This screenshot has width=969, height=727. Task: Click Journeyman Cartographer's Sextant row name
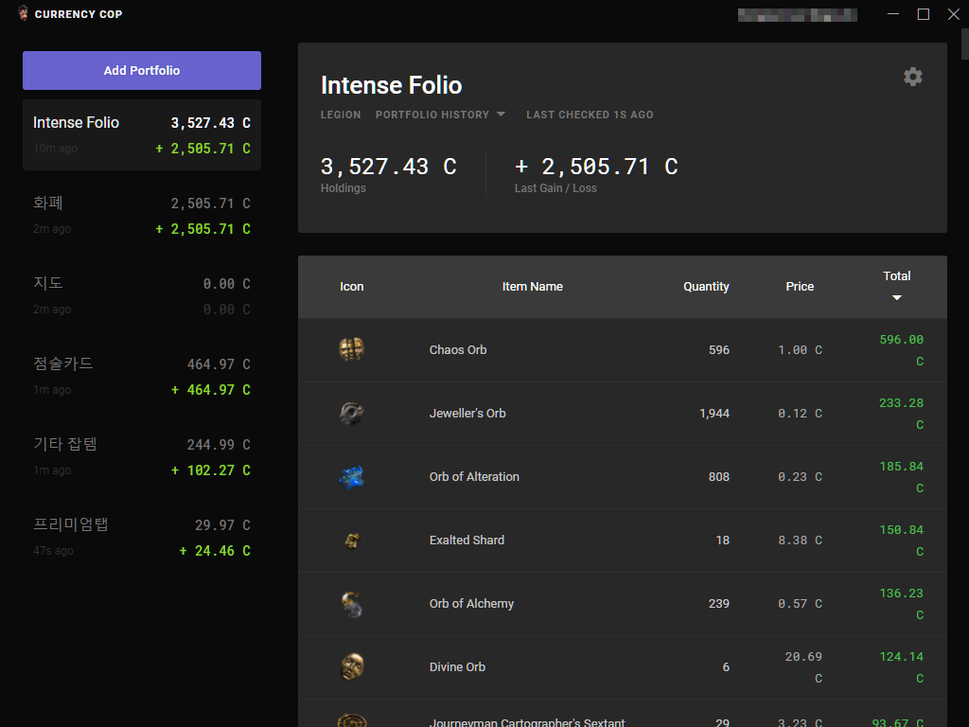tap(527, 722)
